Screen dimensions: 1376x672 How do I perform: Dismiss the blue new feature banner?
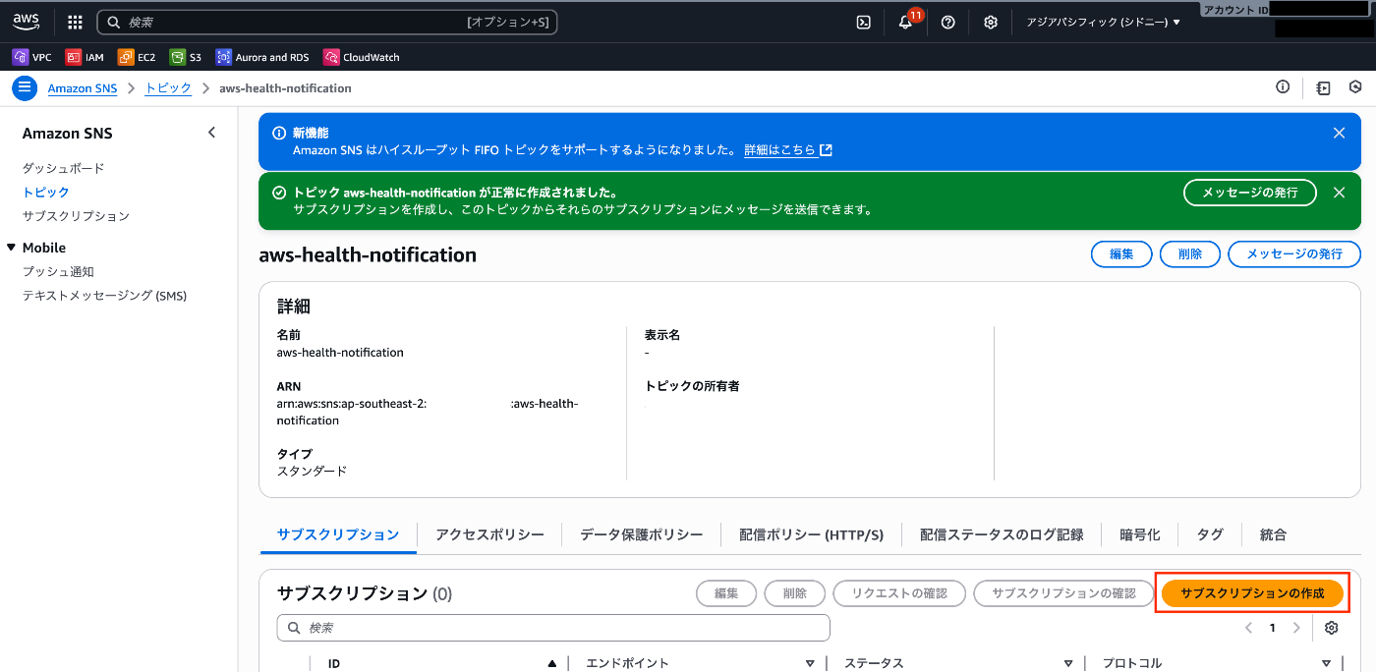click(x=1339, y=133)
